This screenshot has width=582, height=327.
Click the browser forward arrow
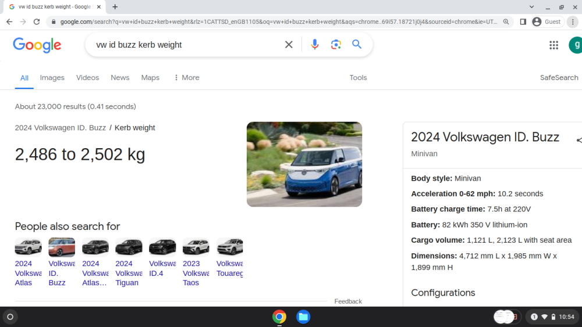(x=23, y=22)
